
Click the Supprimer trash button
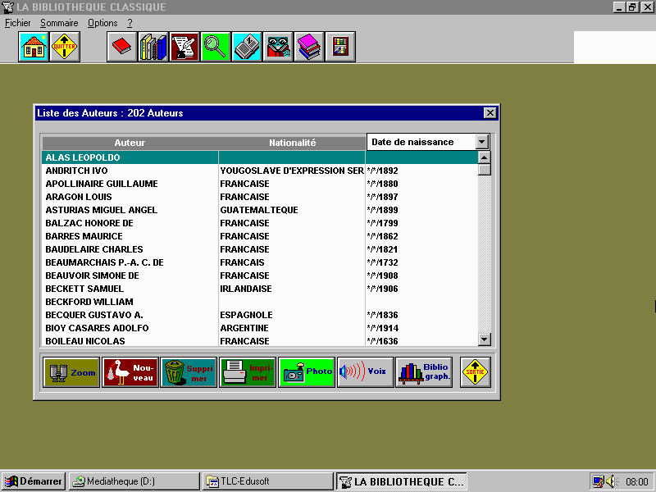[189, 372]
